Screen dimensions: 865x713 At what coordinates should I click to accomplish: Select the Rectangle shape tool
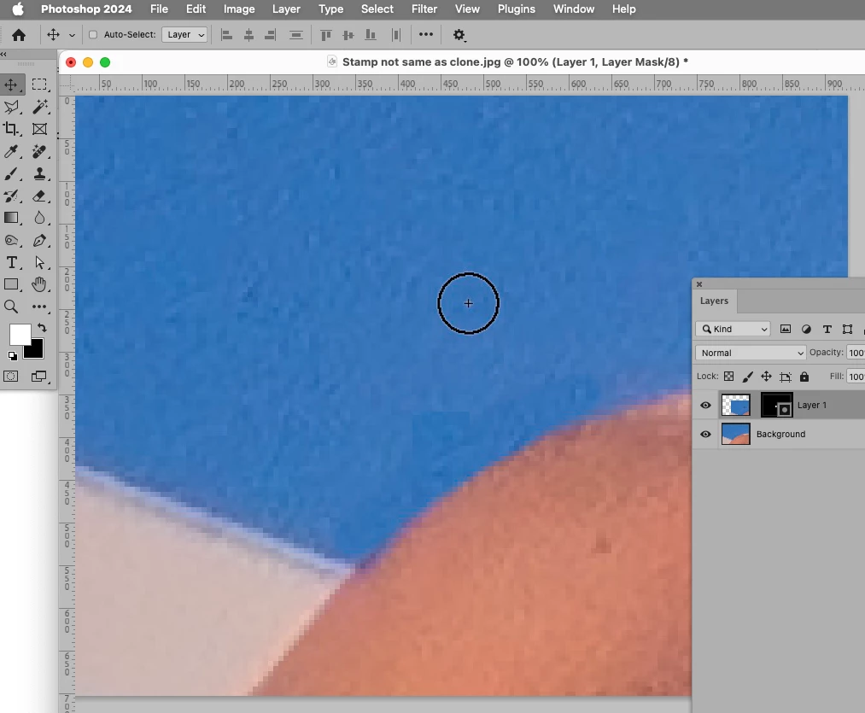[11, 284]
